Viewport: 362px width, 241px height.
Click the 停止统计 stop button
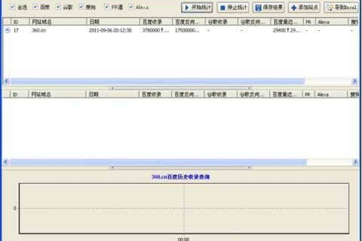(x=233, y=7)
